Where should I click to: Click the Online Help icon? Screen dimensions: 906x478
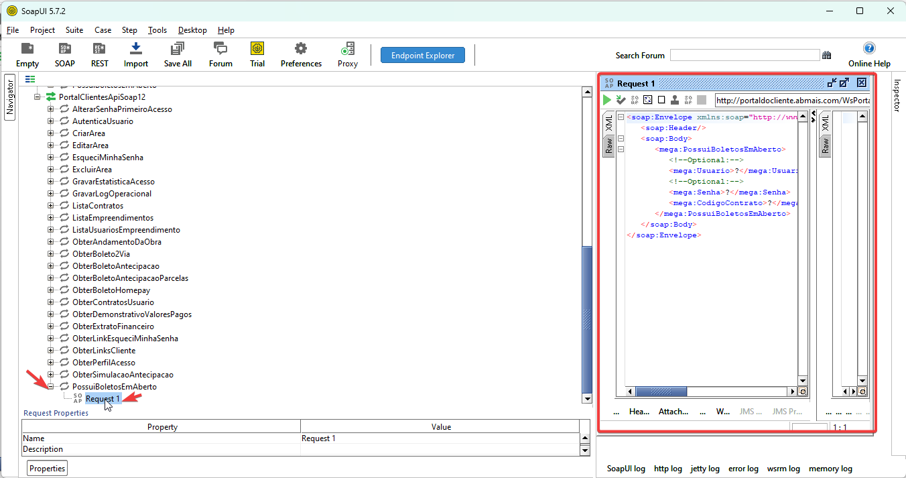(869, 48)
